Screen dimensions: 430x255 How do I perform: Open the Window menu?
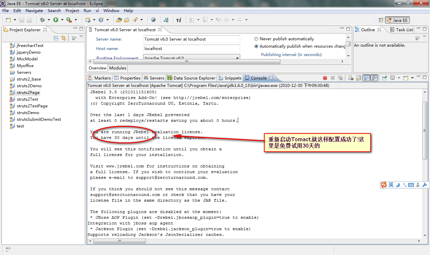point(111,11)
